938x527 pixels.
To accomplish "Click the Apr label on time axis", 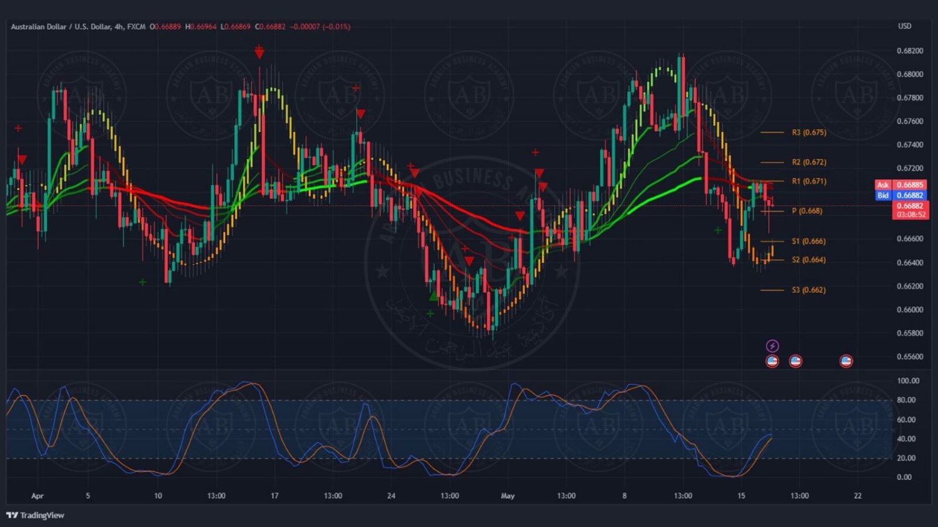I will (x=38, y=496).
